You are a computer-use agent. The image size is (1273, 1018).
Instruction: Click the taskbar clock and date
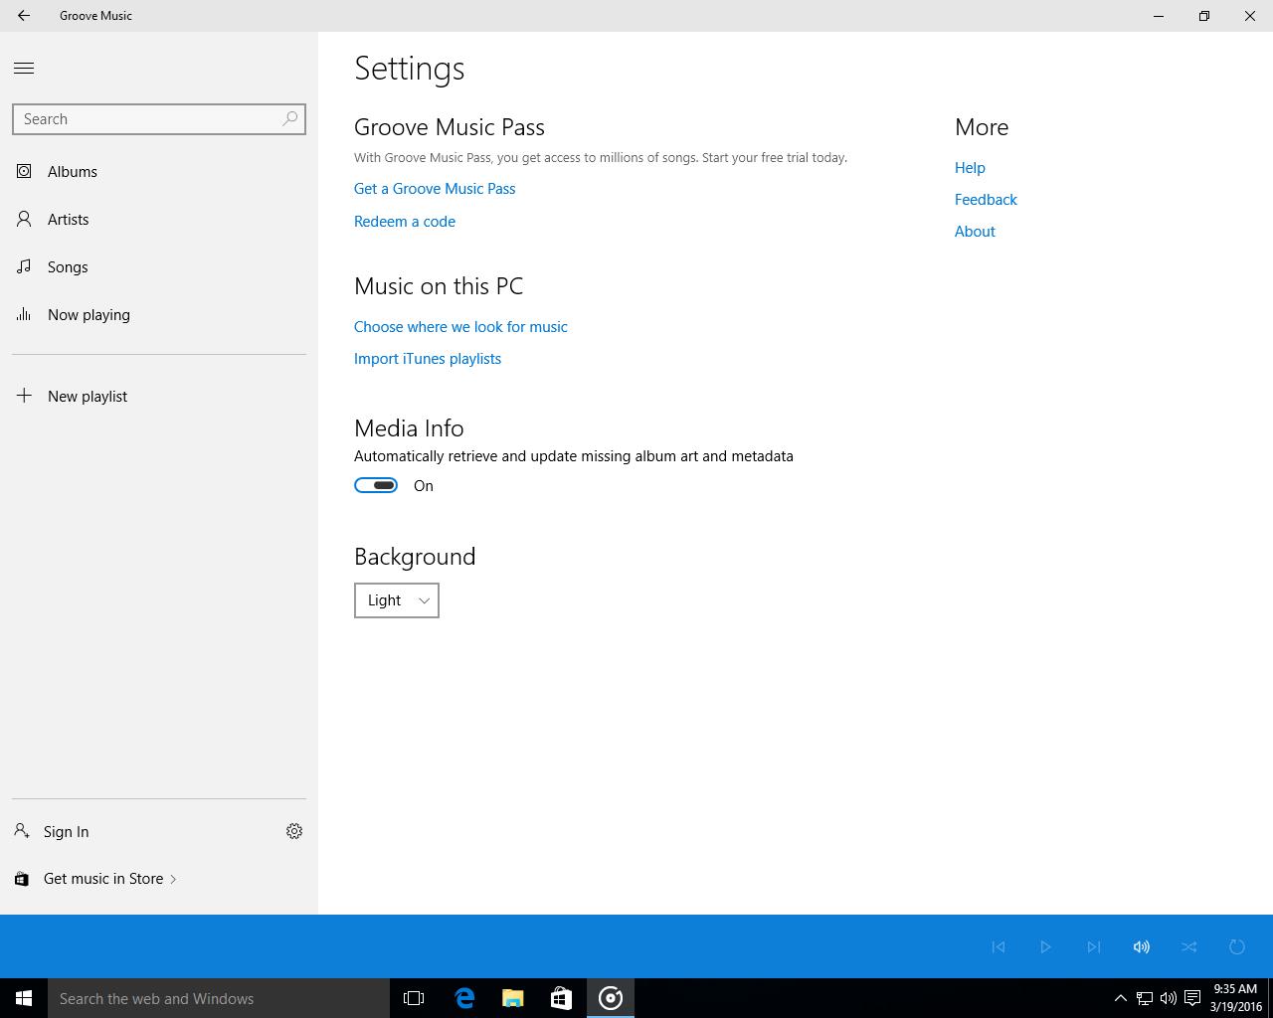[x=1235, y=998]
